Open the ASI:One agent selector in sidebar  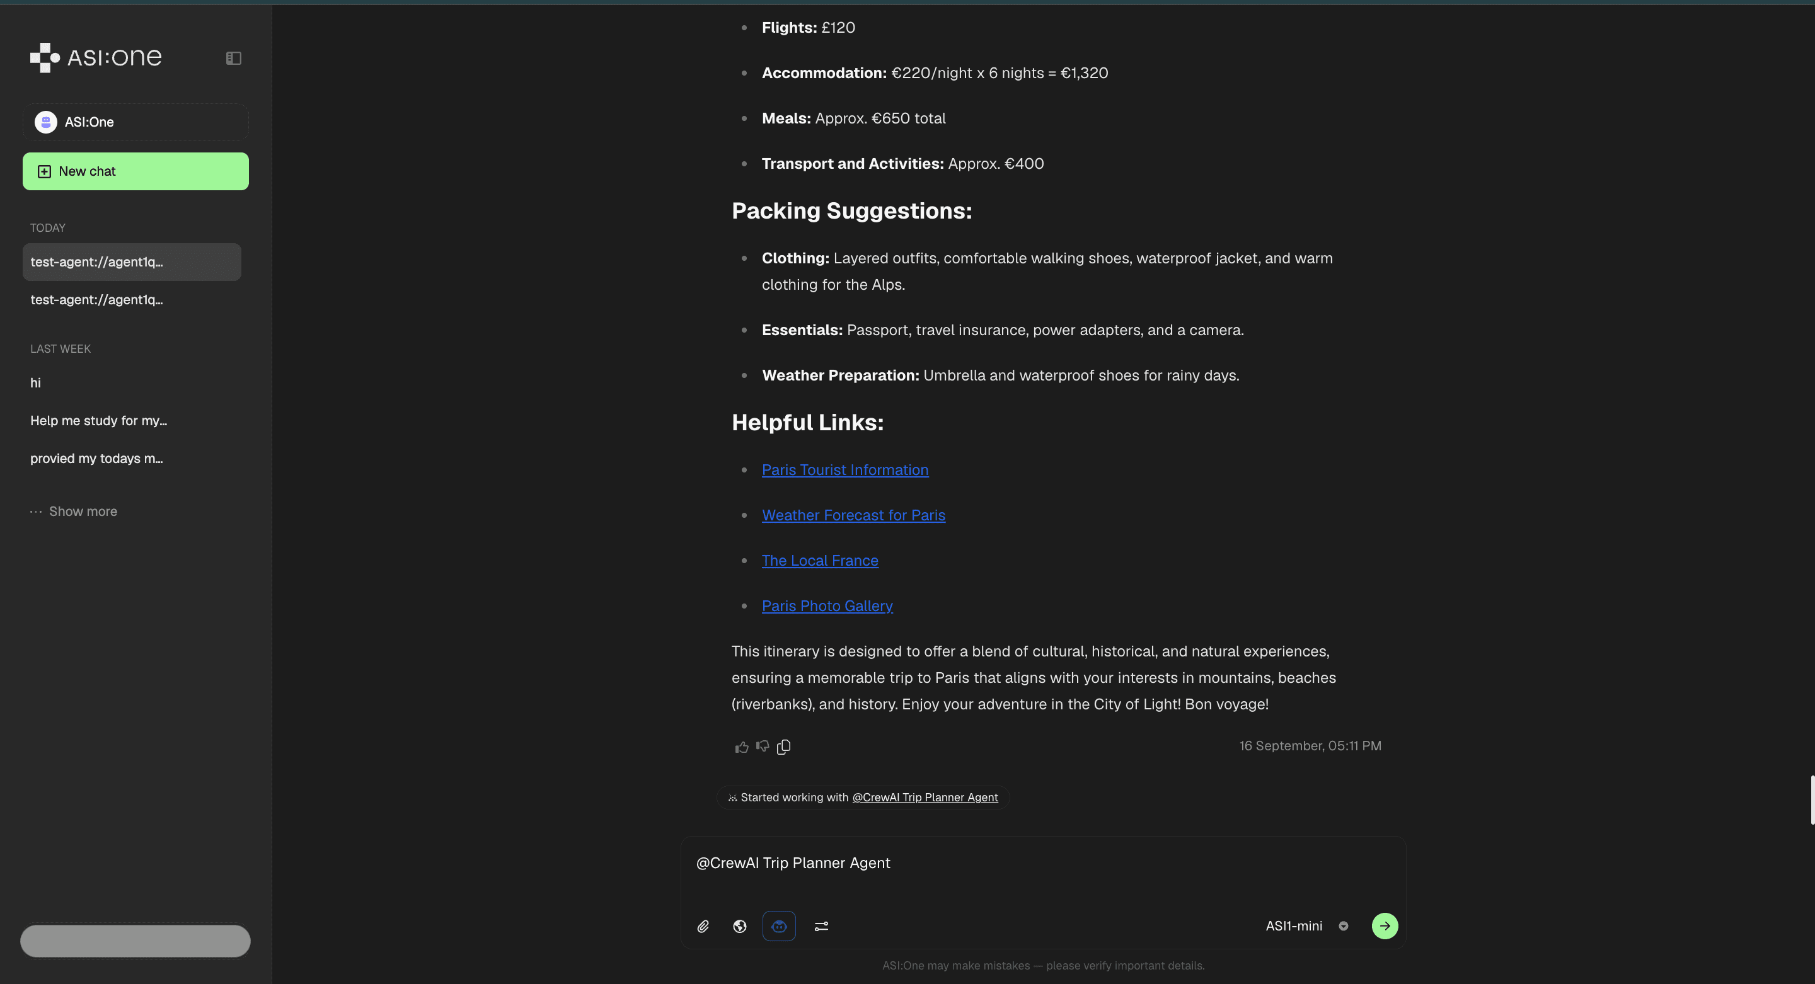[135, 122]
